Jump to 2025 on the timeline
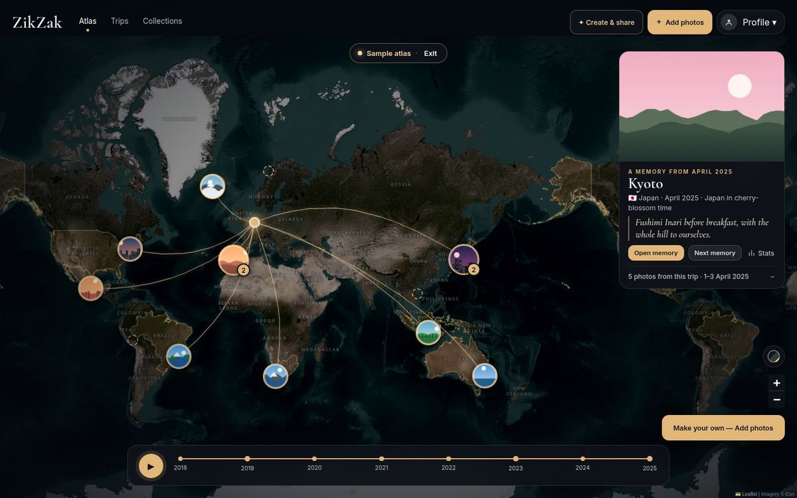This screenshot has height=498, width=797. click(650, 459)
